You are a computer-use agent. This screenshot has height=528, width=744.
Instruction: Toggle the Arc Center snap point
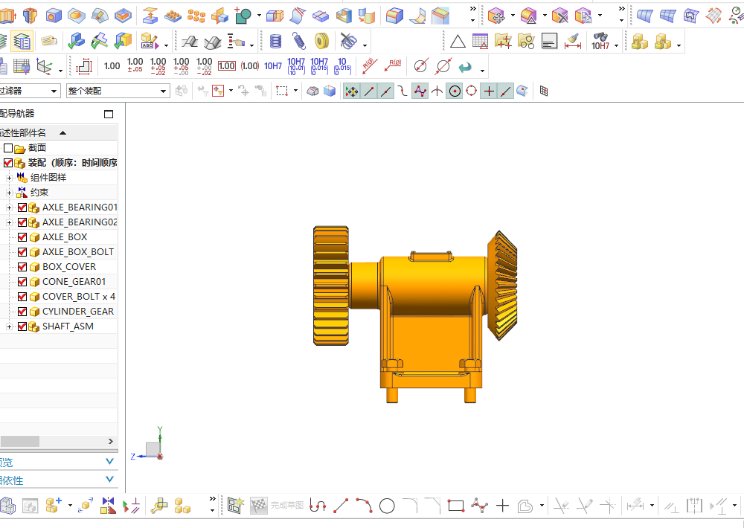click(455, 91)
